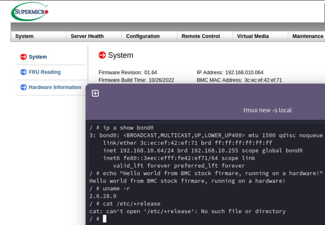Viewport: 325px width, 225px height.
Task: Click the red arrow icon in System page heading
Action: tap(102, 55)
